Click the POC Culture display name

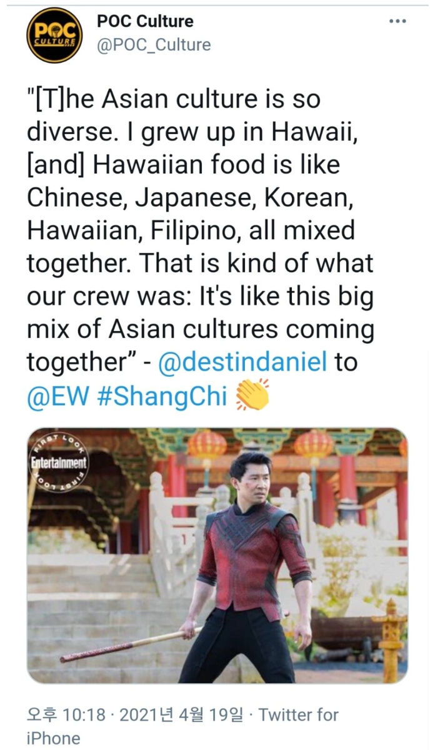click(145, 21)
